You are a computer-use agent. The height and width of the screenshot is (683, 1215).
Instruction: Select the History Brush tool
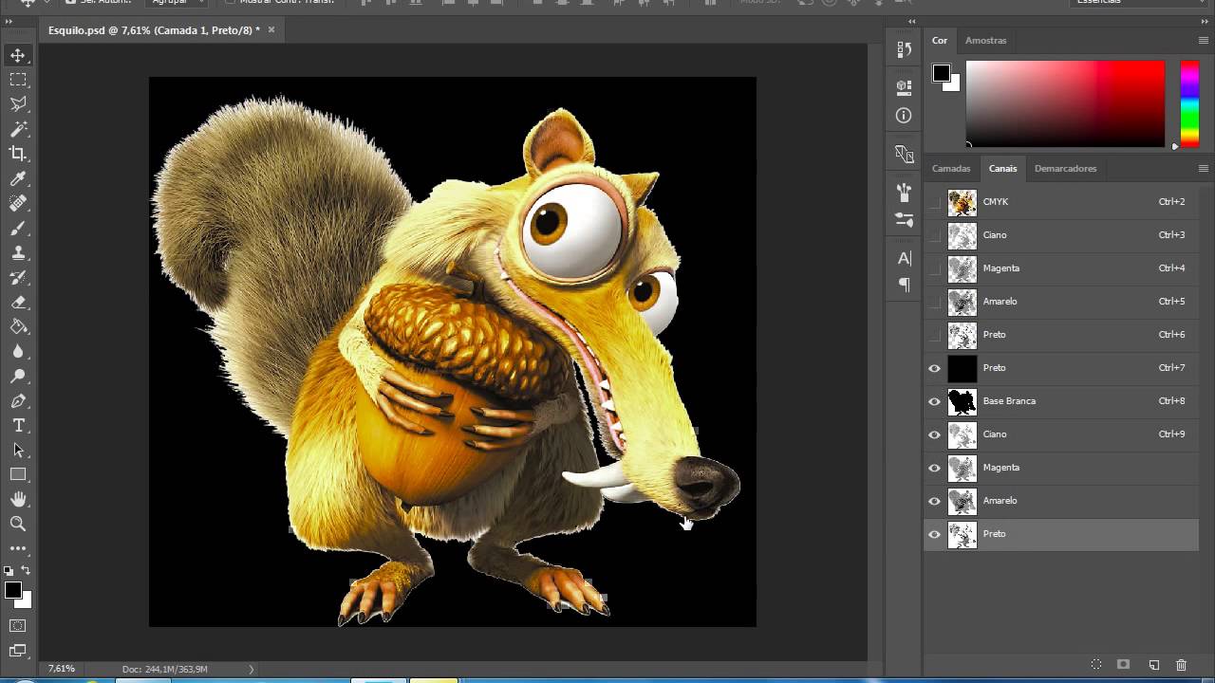coord(18,277)
